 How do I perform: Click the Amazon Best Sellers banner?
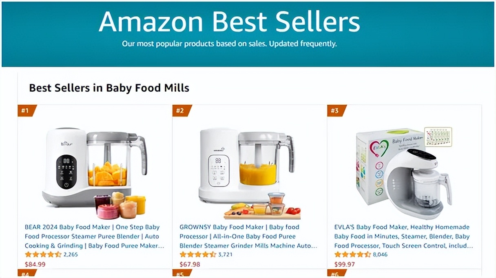tap(248, 34)
